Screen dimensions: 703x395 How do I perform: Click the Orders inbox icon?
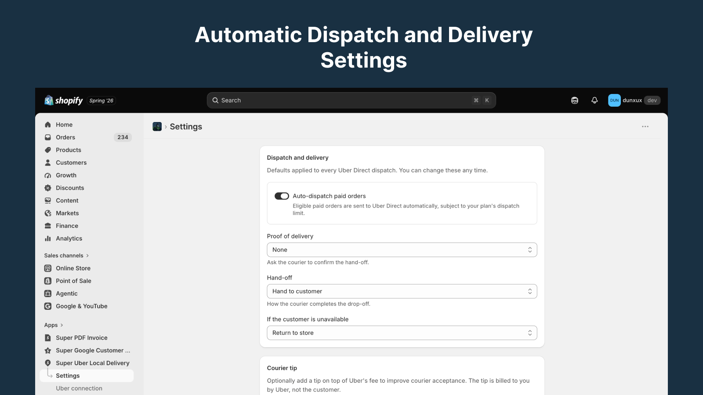coord(48,137)
